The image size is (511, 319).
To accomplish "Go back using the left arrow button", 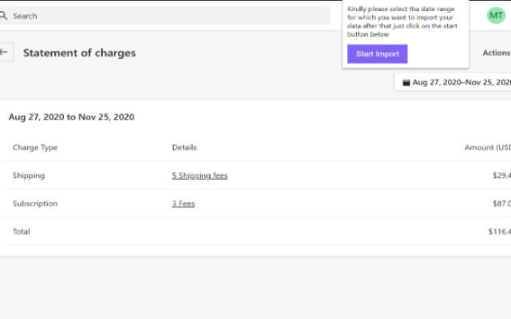I will tap(5, 52).
